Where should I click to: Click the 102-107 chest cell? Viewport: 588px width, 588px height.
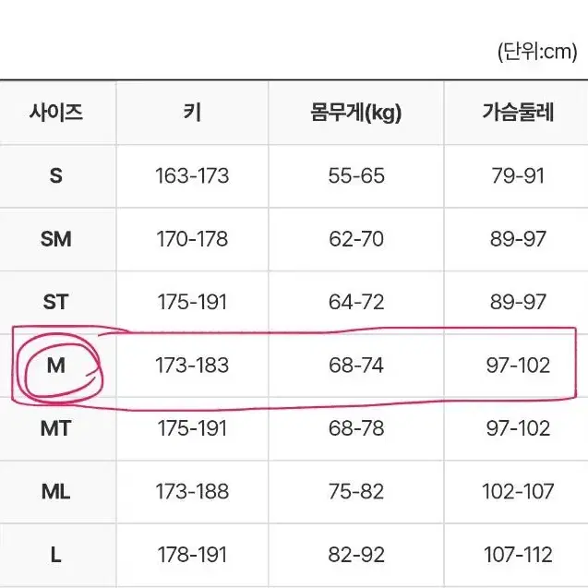(x=518, y=491)
